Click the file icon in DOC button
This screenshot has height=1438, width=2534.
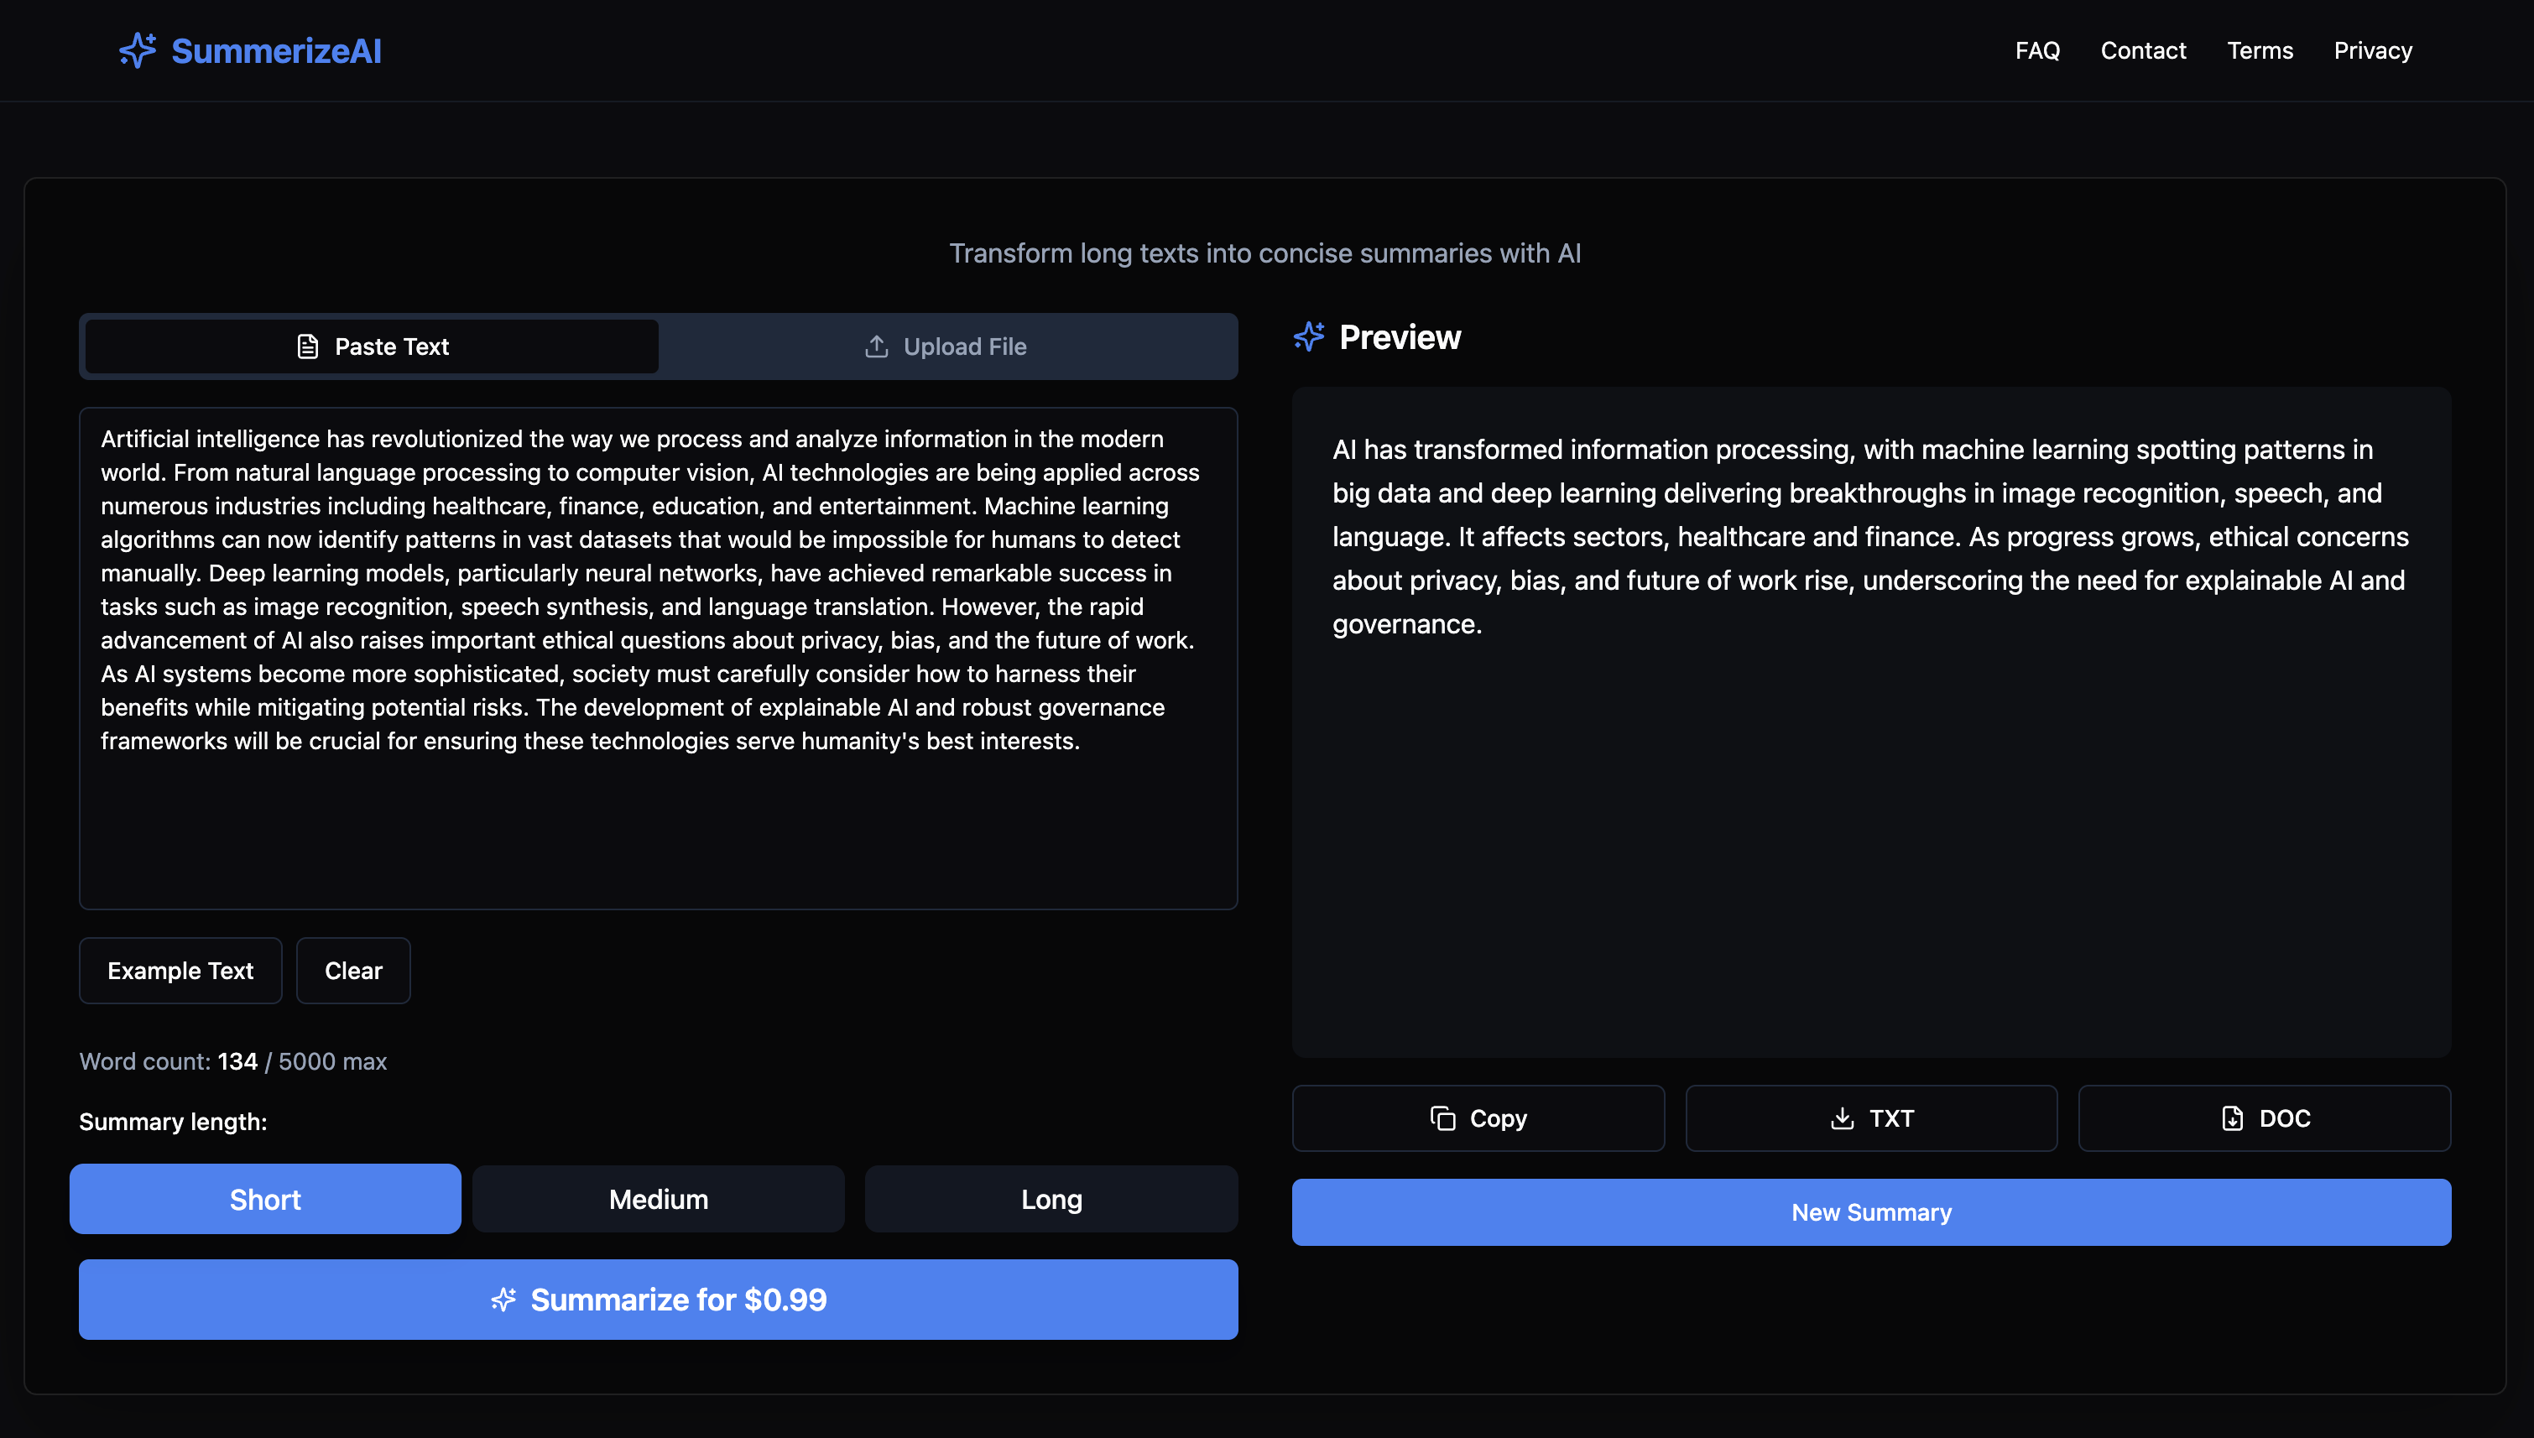tap(2232, 1118)
